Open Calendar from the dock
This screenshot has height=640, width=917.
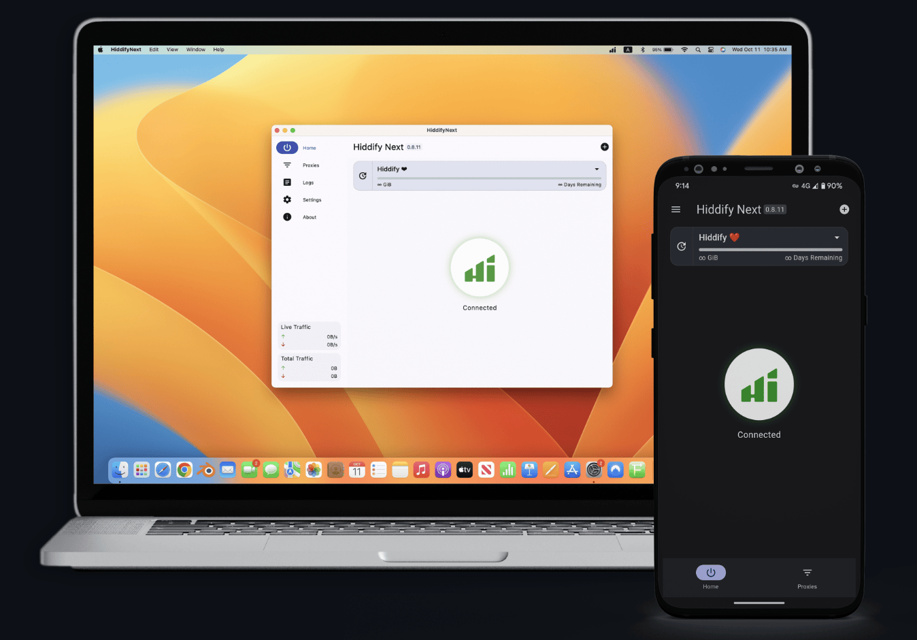pos(357,470)
